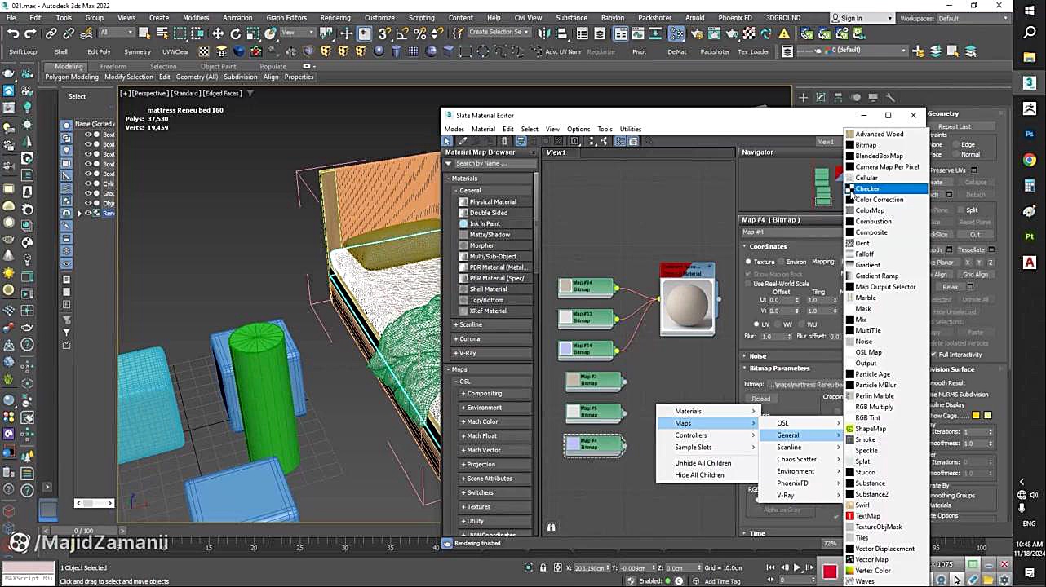
Task: Open Photoshop from the taskbar
Action: 1030,134
